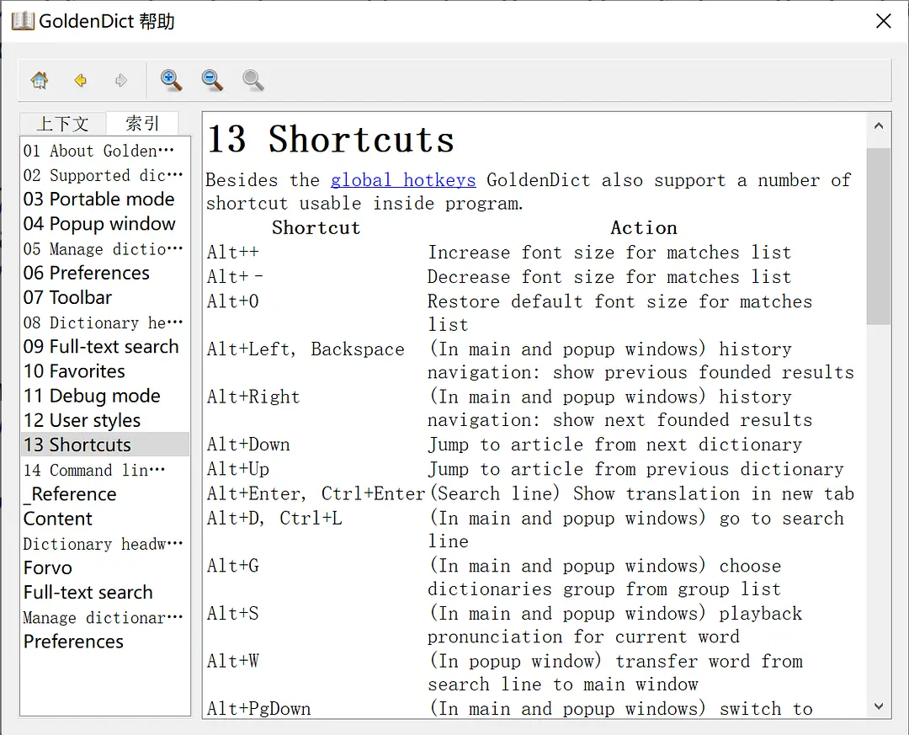
Task: Click the vertical scrollbar thumb
Action: click(x=878, y=236)
